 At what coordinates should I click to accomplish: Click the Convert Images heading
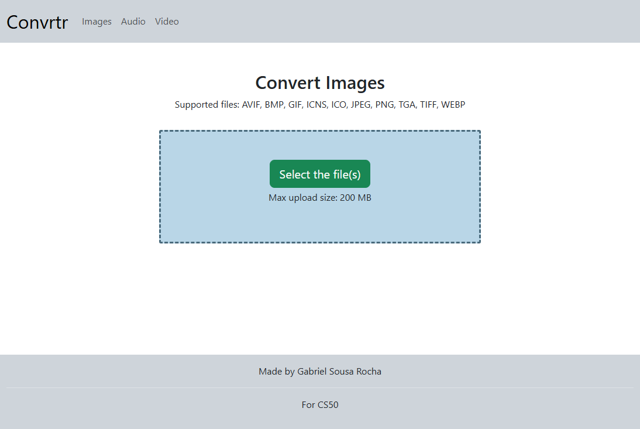click(320, 83)
